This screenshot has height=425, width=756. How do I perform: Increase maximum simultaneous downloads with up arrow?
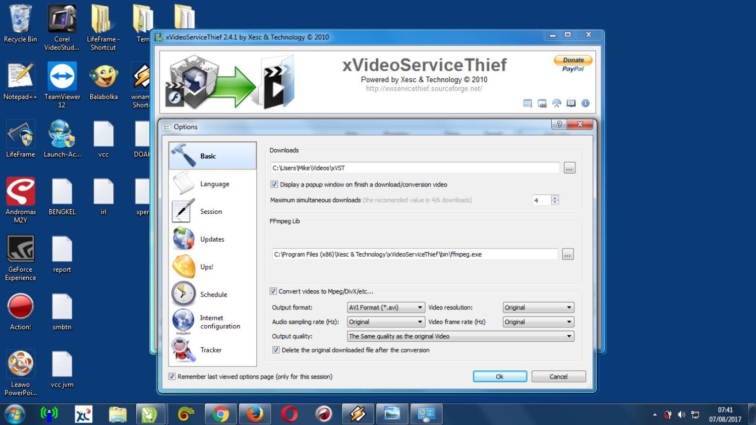pyautogui.click(x=555, y=198)
